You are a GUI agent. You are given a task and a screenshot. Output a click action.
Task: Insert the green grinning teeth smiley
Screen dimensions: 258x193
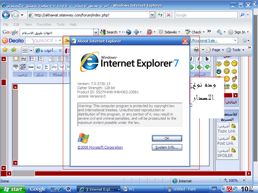coord(219,71)
